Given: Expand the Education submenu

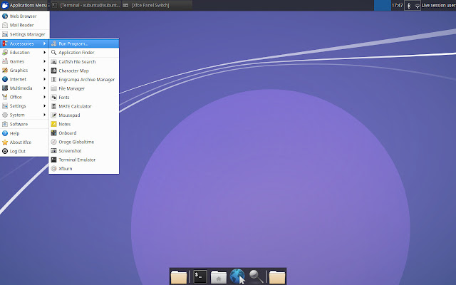Looking at the screenshot, I should click(x=24, y=53).
